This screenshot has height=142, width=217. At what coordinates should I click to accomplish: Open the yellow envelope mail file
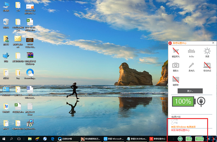[x=18, y=42]
